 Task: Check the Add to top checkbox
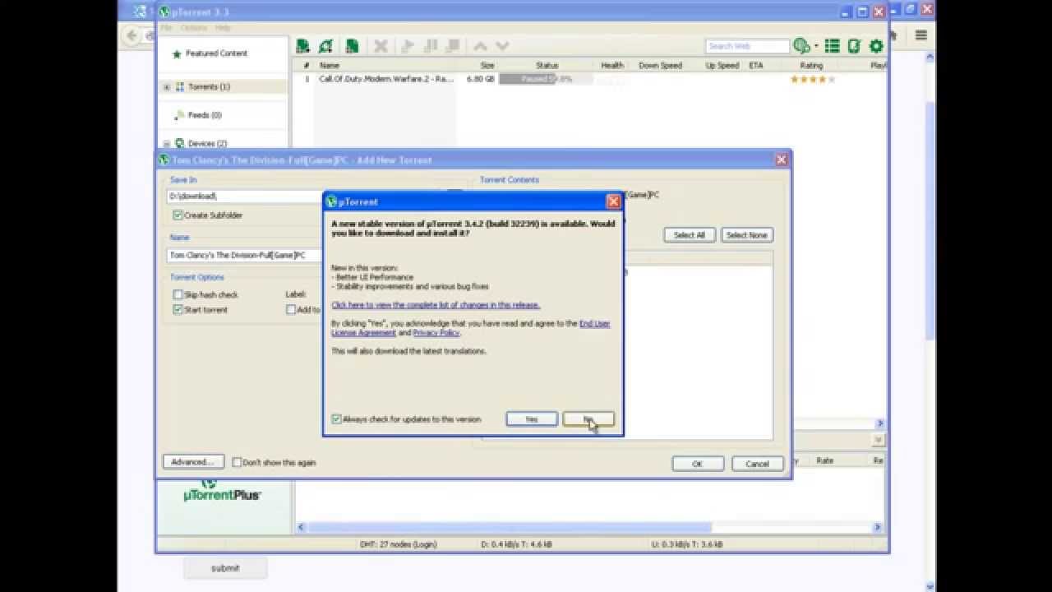point(291,310)
